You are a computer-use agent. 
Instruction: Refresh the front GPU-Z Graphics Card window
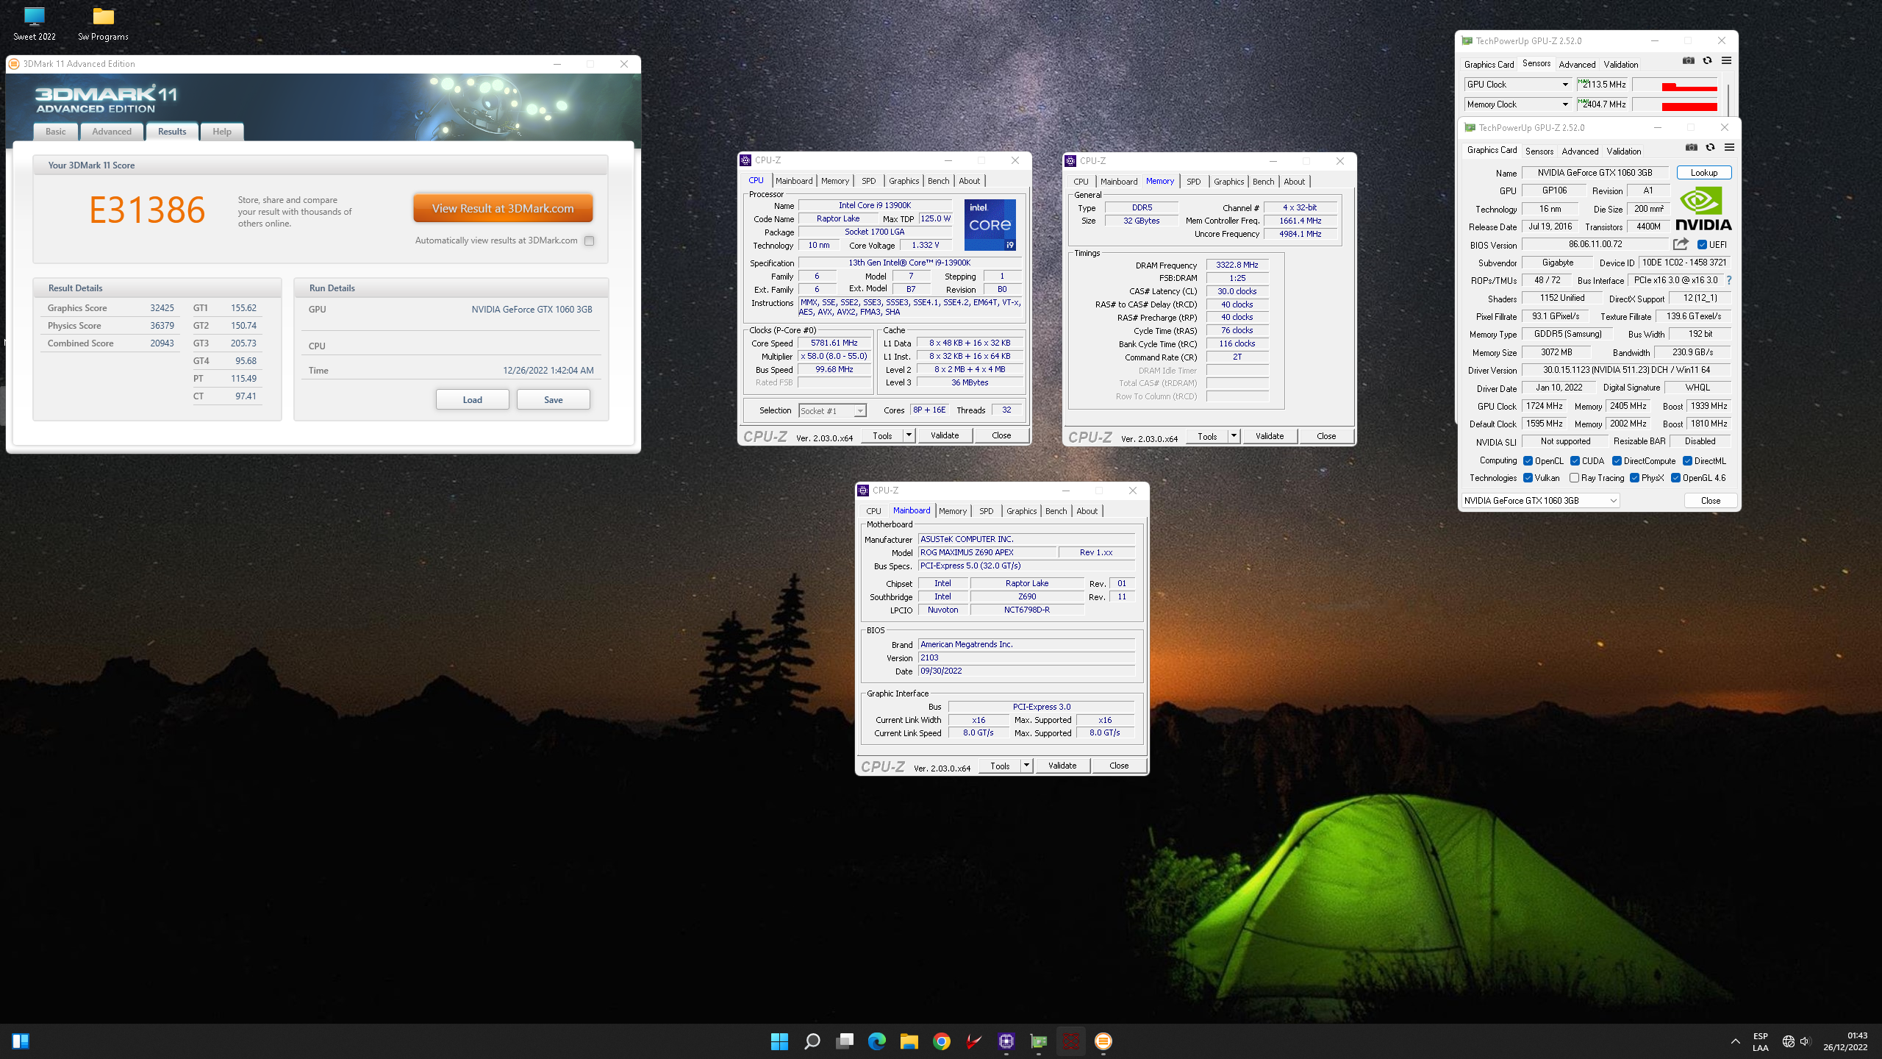pyautogui.click(x=1711, y=148)
